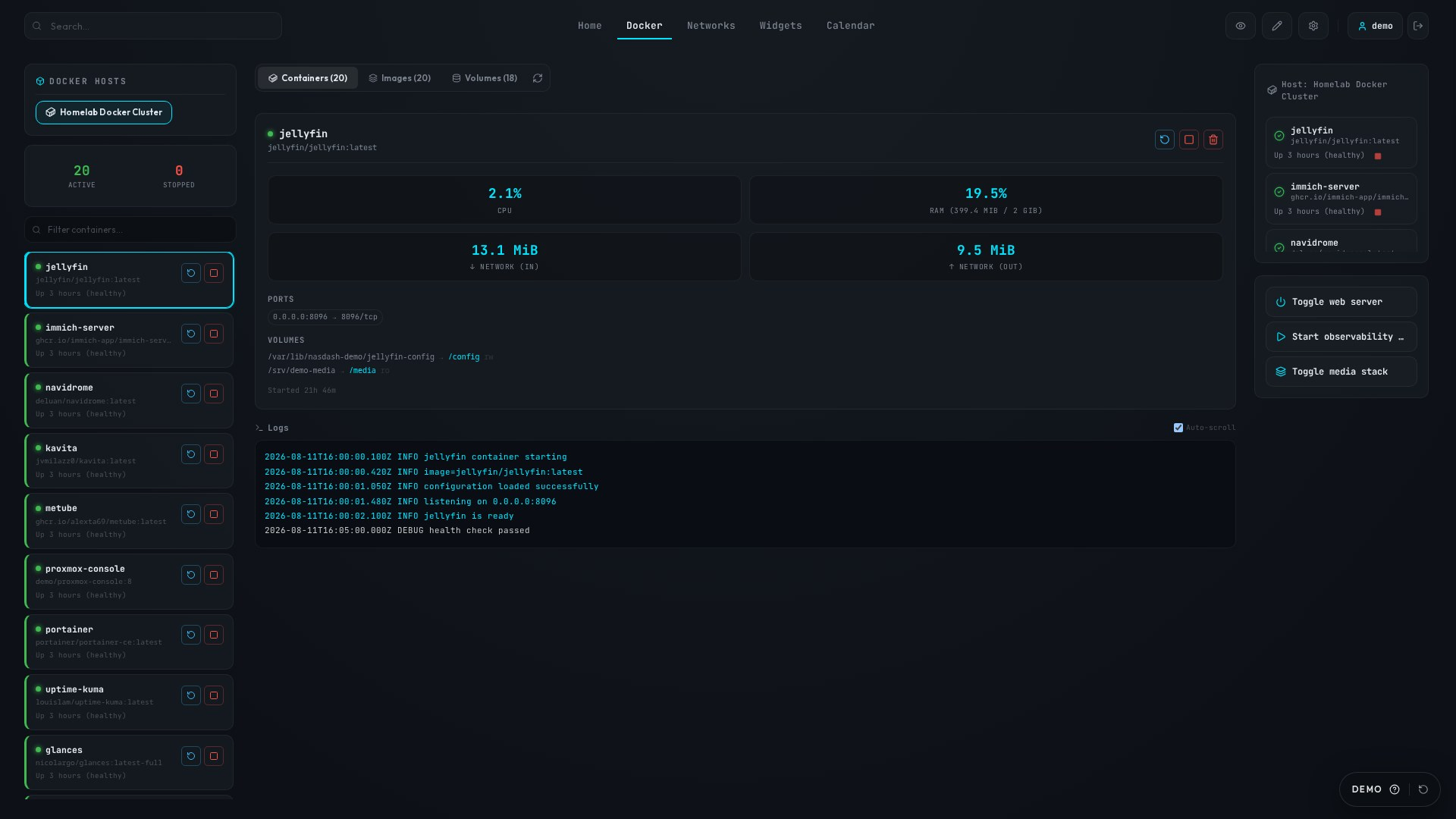This screenshot has width=1456, height=819.
Task: Restart the glances container
Action: tap(191, 756)
